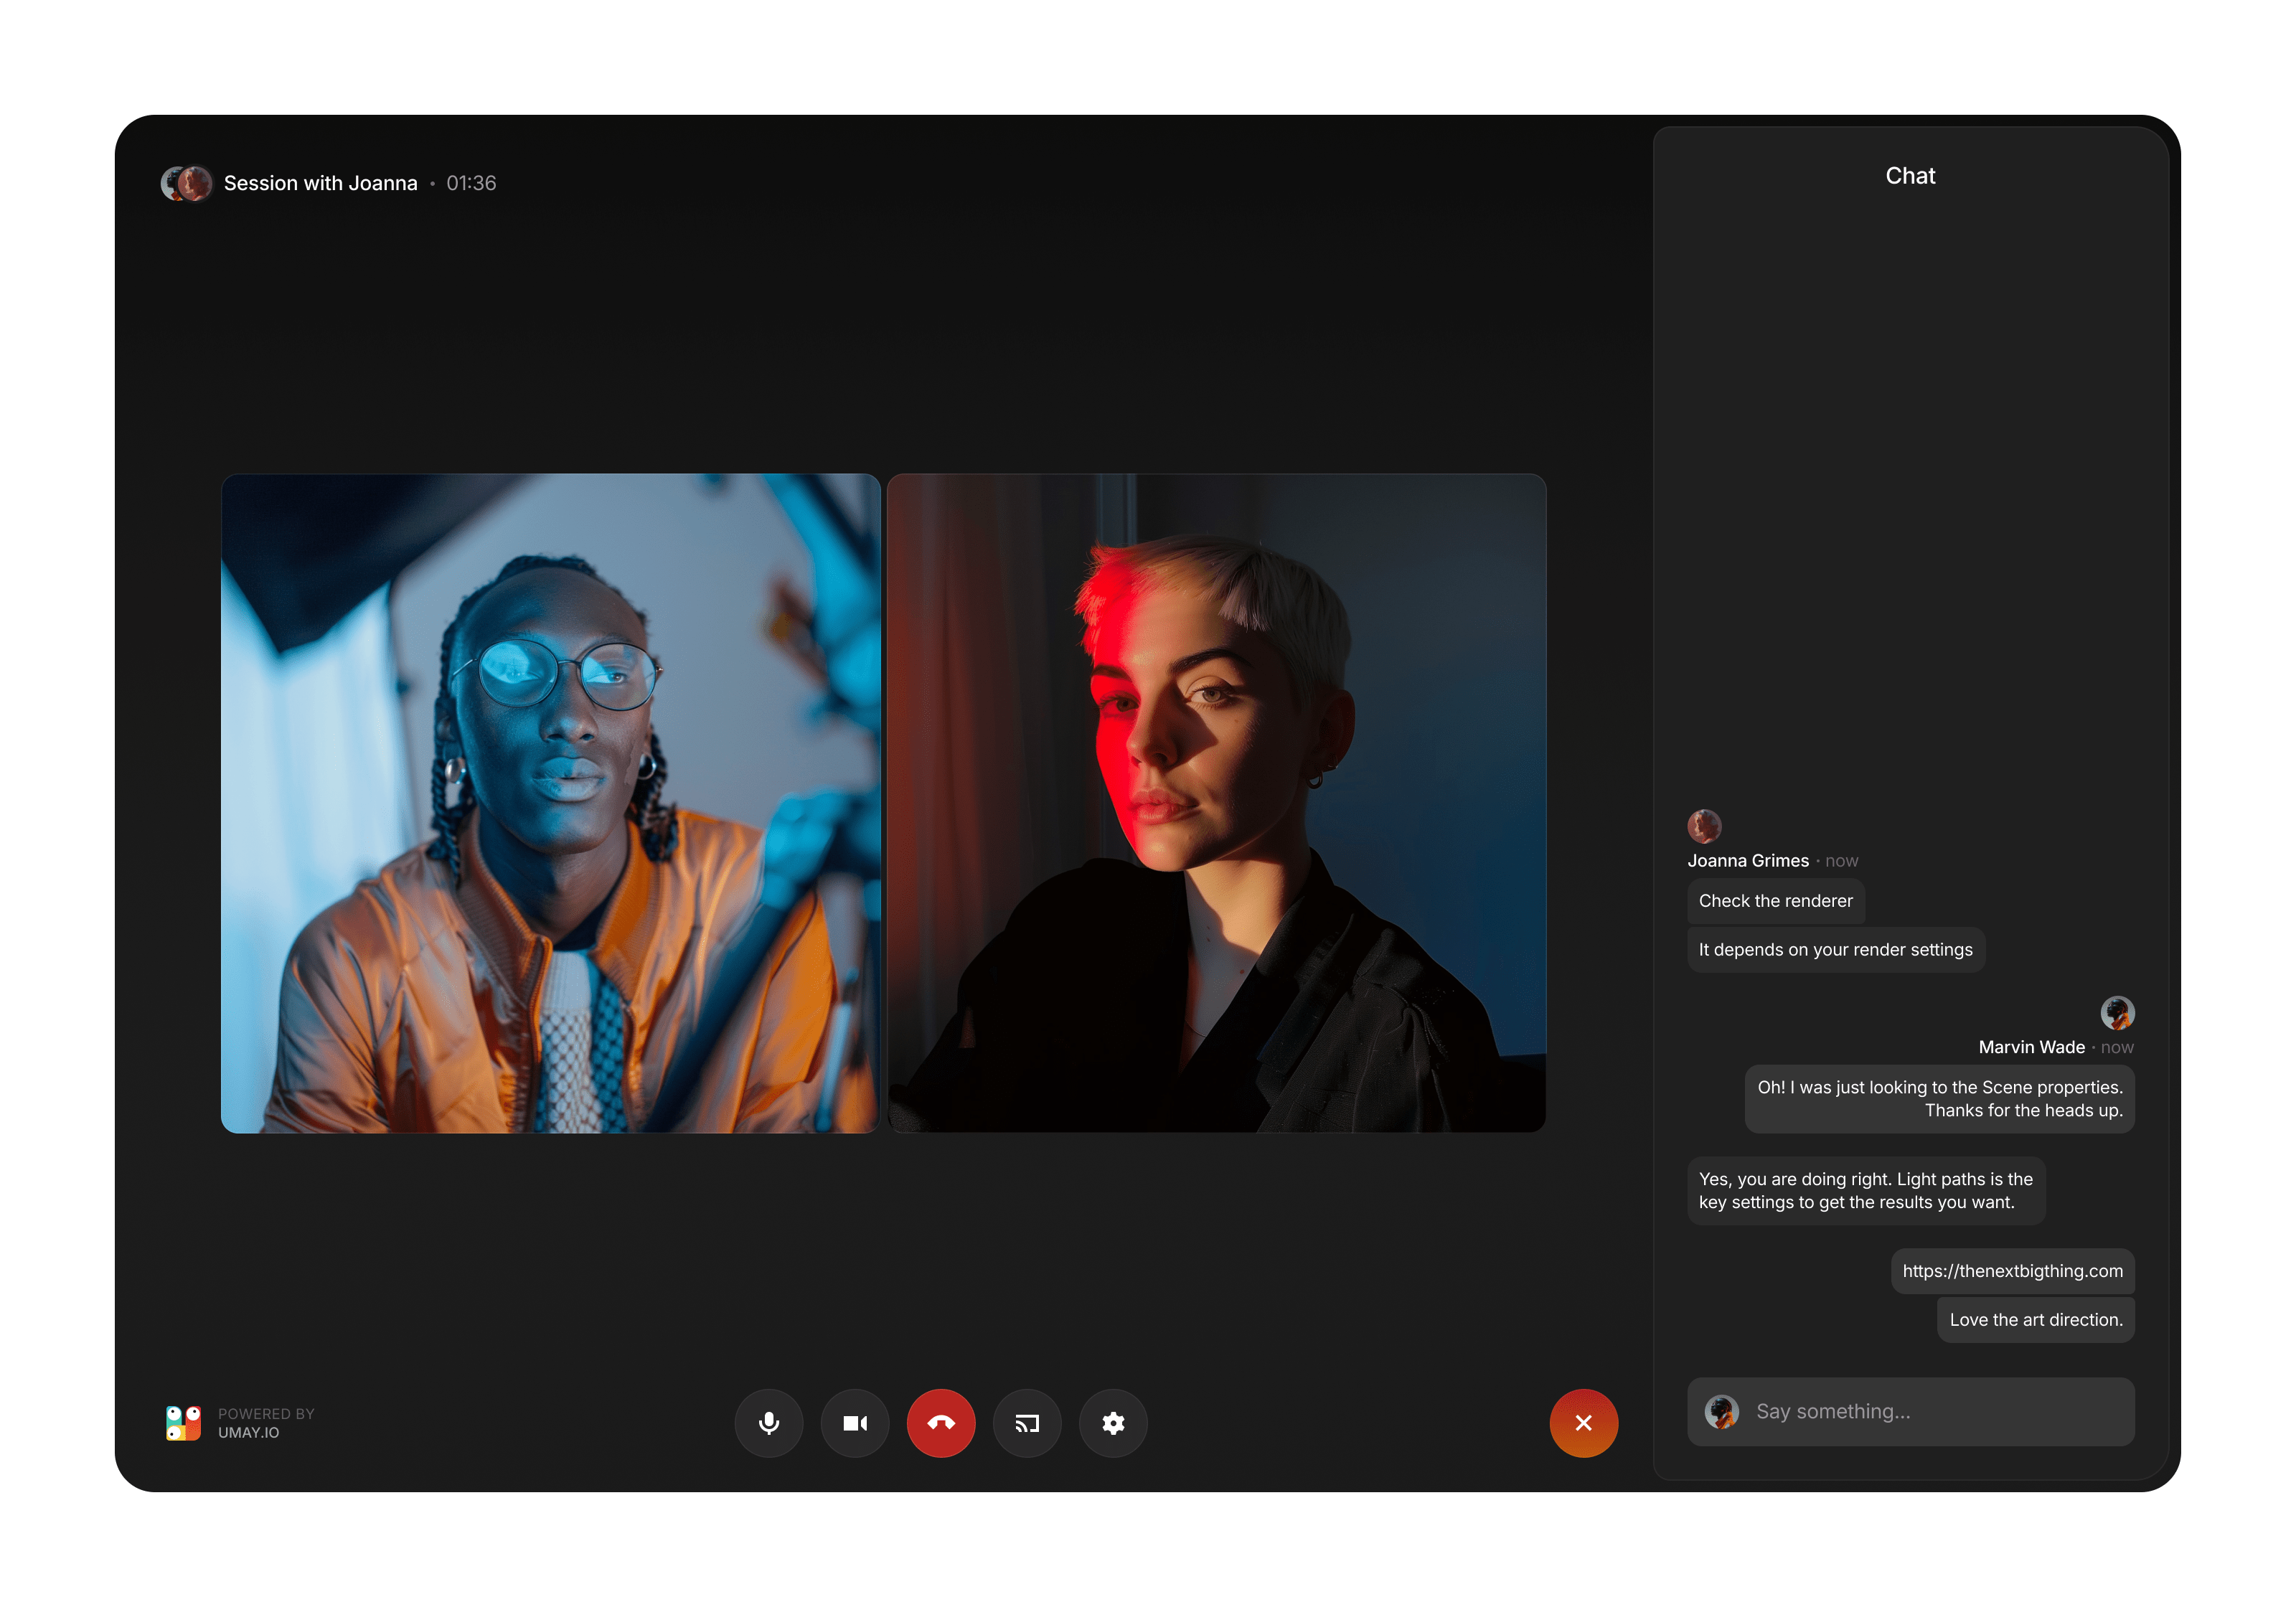Click the Say something message field
2296x1607 pixels.
point(1910,1411)
